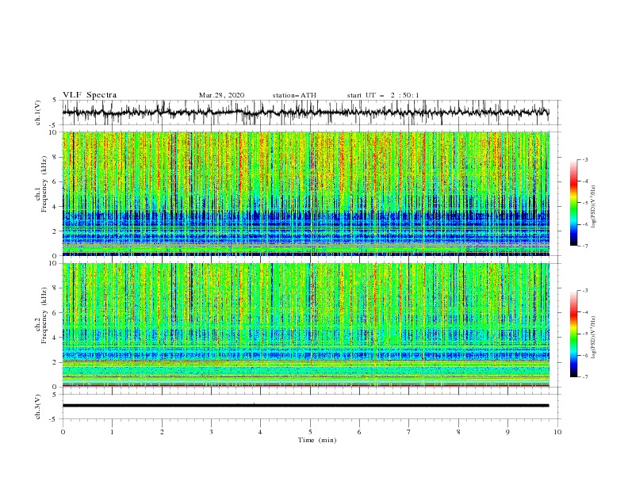Viewport: 628px width, 485px height.
Task: Select the "start UT = 2 : 50: 1" text
Action: click(x=383, y=95)
